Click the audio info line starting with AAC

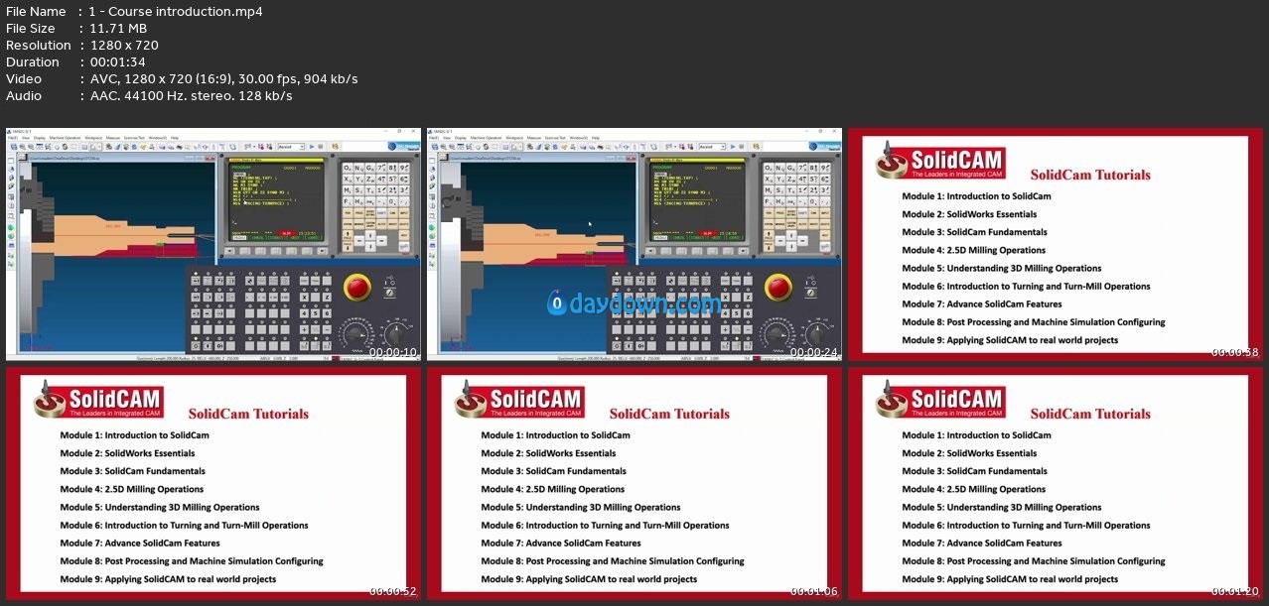[x=191, y=95]
